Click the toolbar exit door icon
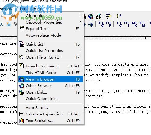This screenshot has width=151, height=135. point(119,16)
